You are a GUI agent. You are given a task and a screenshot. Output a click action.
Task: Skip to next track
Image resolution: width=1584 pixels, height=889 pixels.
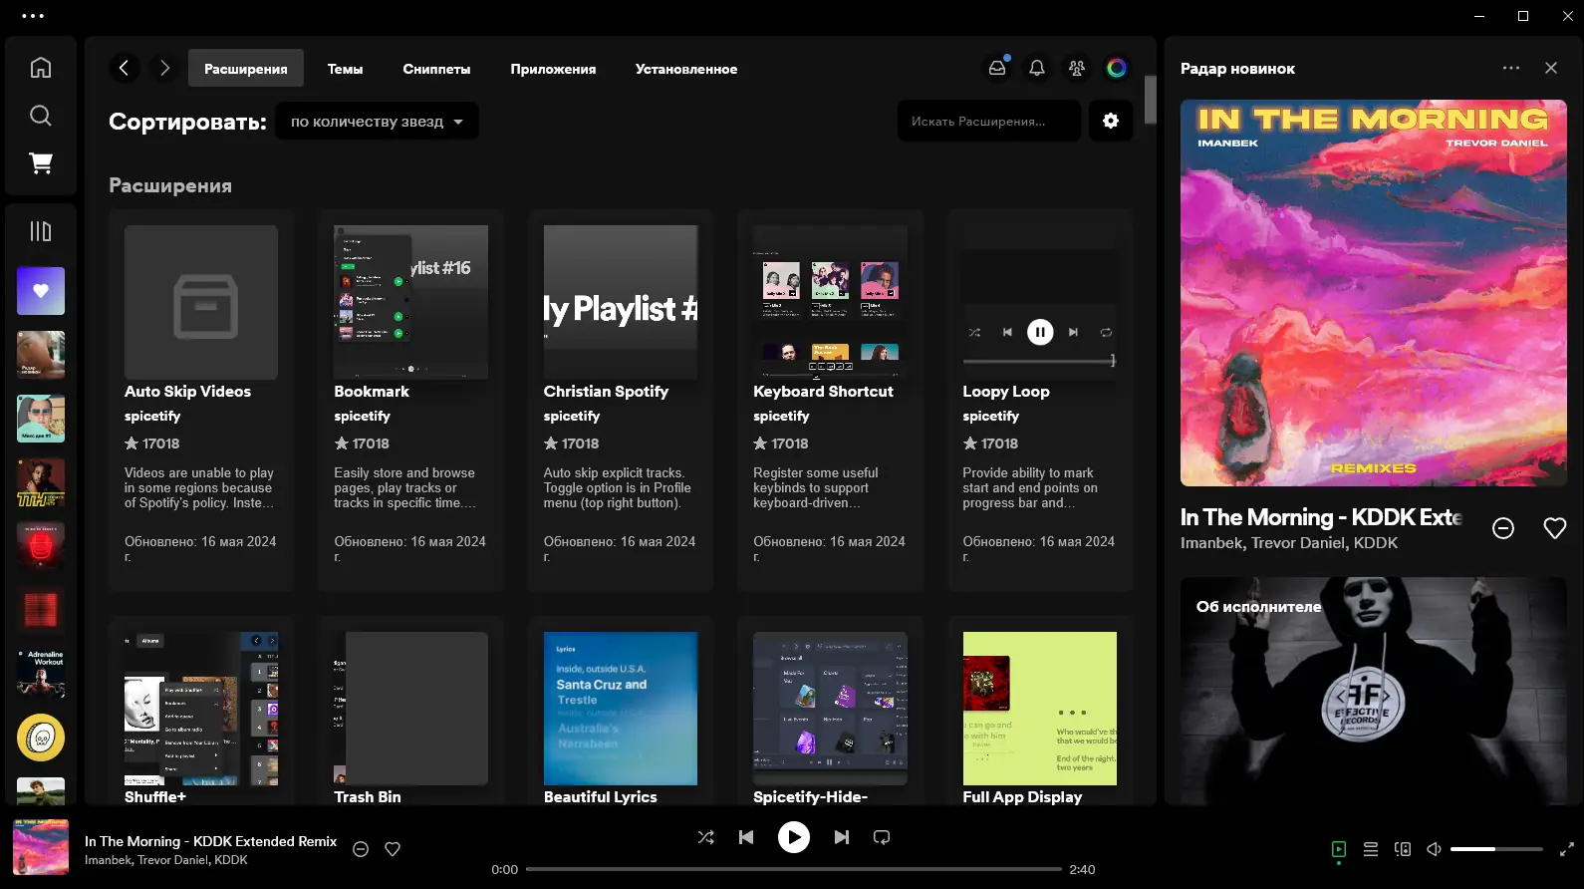[x=842, y=837]
